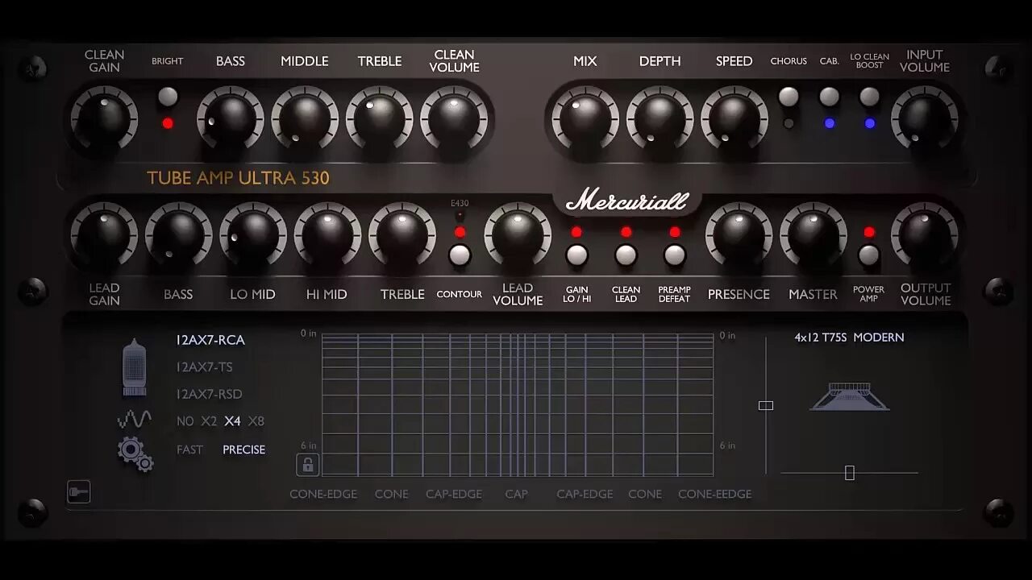Choose FAST processing mode

pyautogui.click(x=190, y=449)
